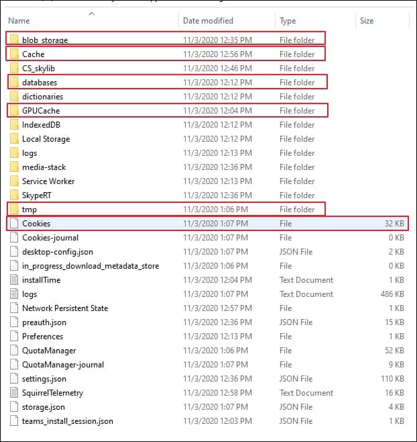Viewport: 417px width, 442px height.
Task: Select the IndexedDB folder icon
Action: 13,125
